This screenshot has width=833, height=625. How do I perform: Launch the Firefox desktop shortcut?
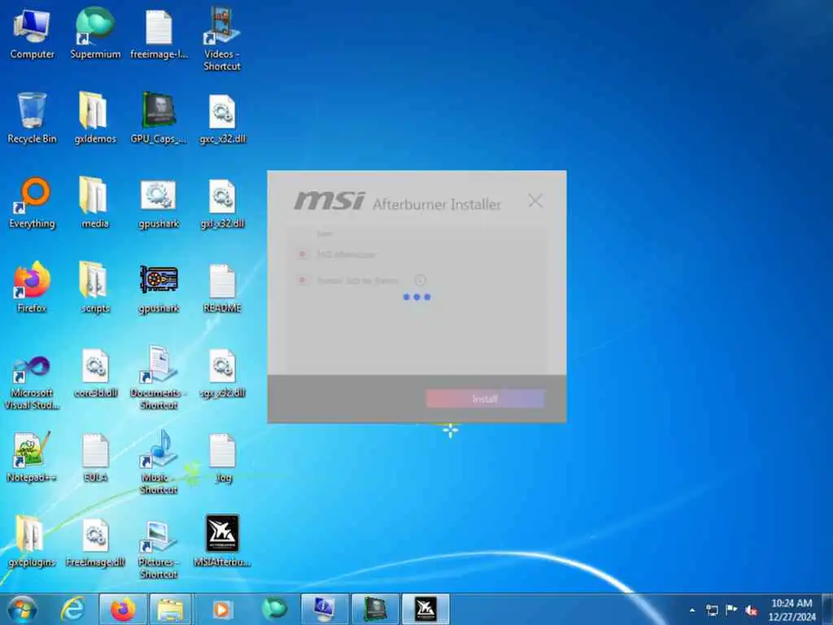point(32,287)
